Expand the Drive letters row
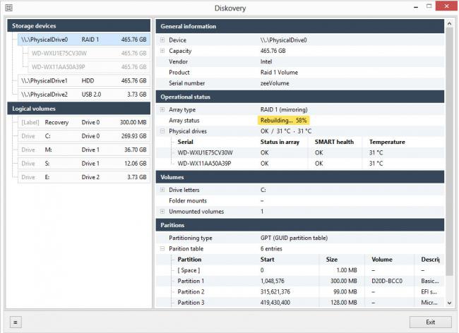This screenshot has width=459, height=333. (x=162, y=190)
